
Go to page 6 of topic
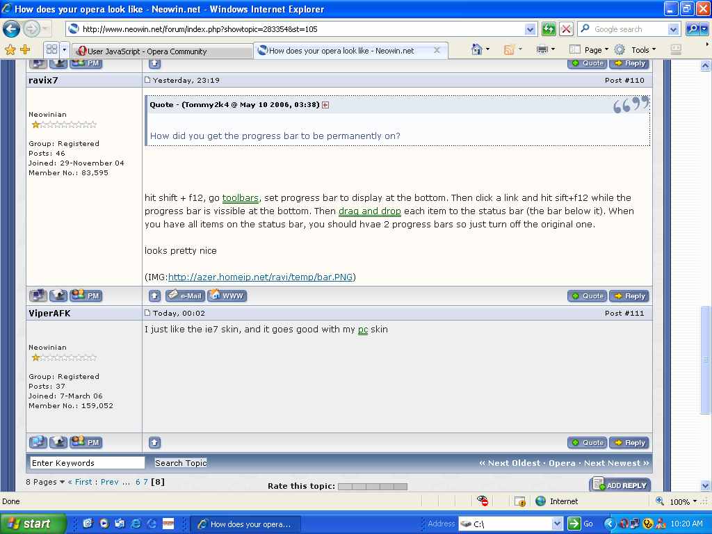pyautogui.click(x=138, y=482)
